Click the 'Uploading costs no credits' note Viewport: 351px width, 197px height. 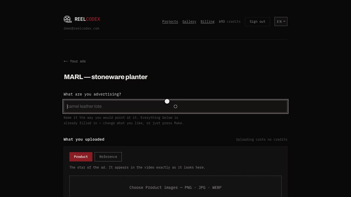tap(262, 140)
